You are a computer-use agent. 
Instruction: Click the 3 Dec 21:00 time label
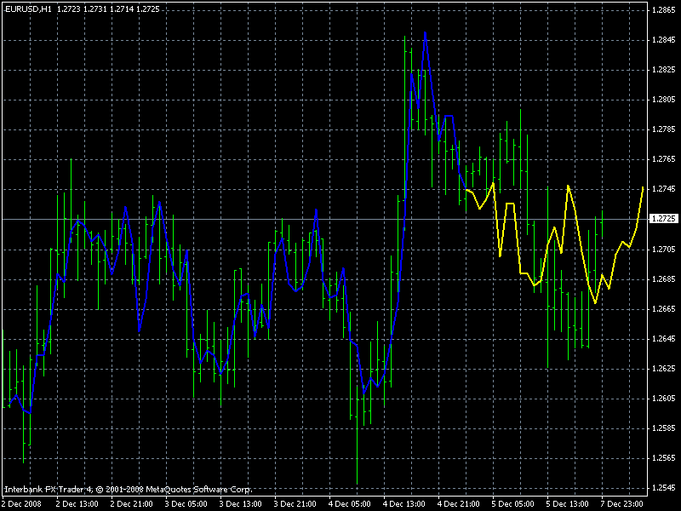[x=295, y=504]
